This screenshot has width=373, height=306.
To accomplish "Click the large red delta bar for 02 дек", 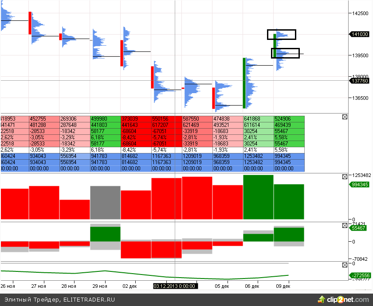I will pyautogui.click(x=136, y=250).
